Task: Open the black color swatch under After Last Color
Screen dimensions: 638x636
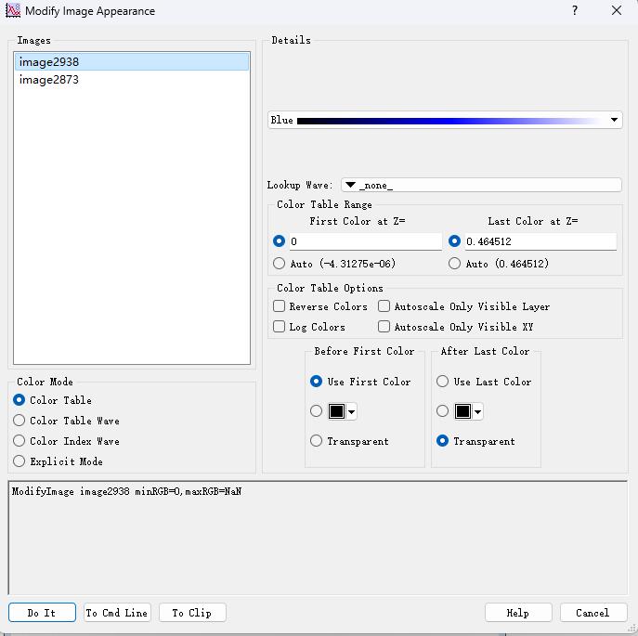Action: click(468, 411)
